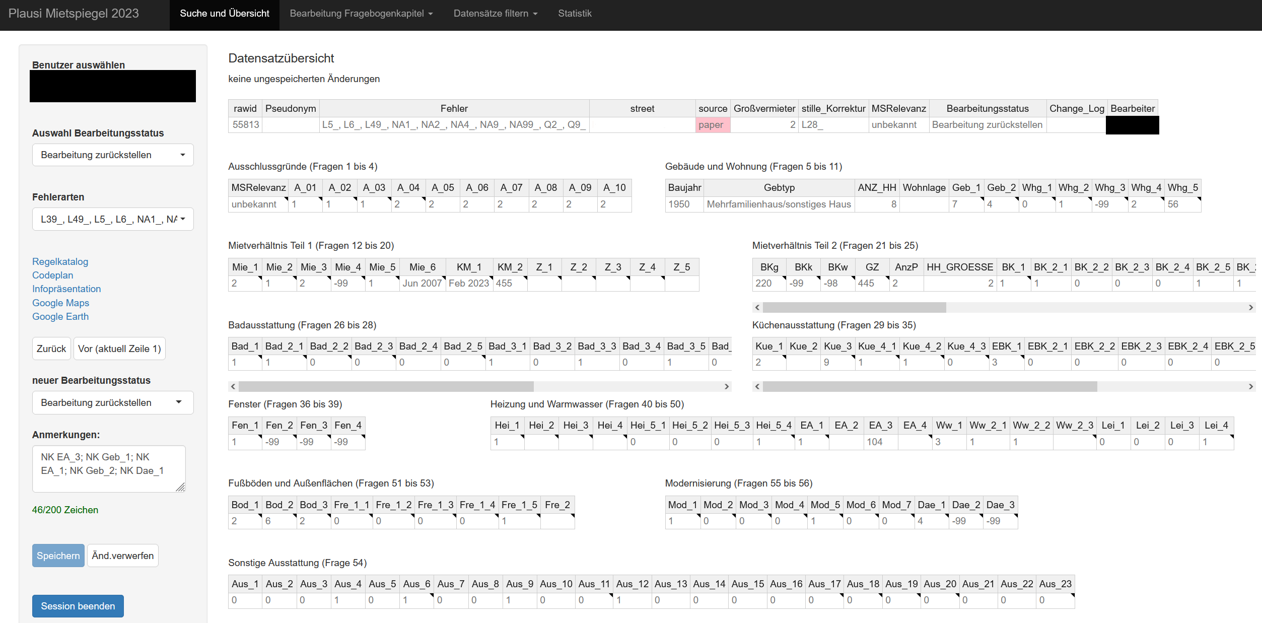Click the Gebtyp cell 'Mehrfamilienhaus/sonstiges Haus'
The height and width of the screenshot is (623, 1262).
click(779, 204)
